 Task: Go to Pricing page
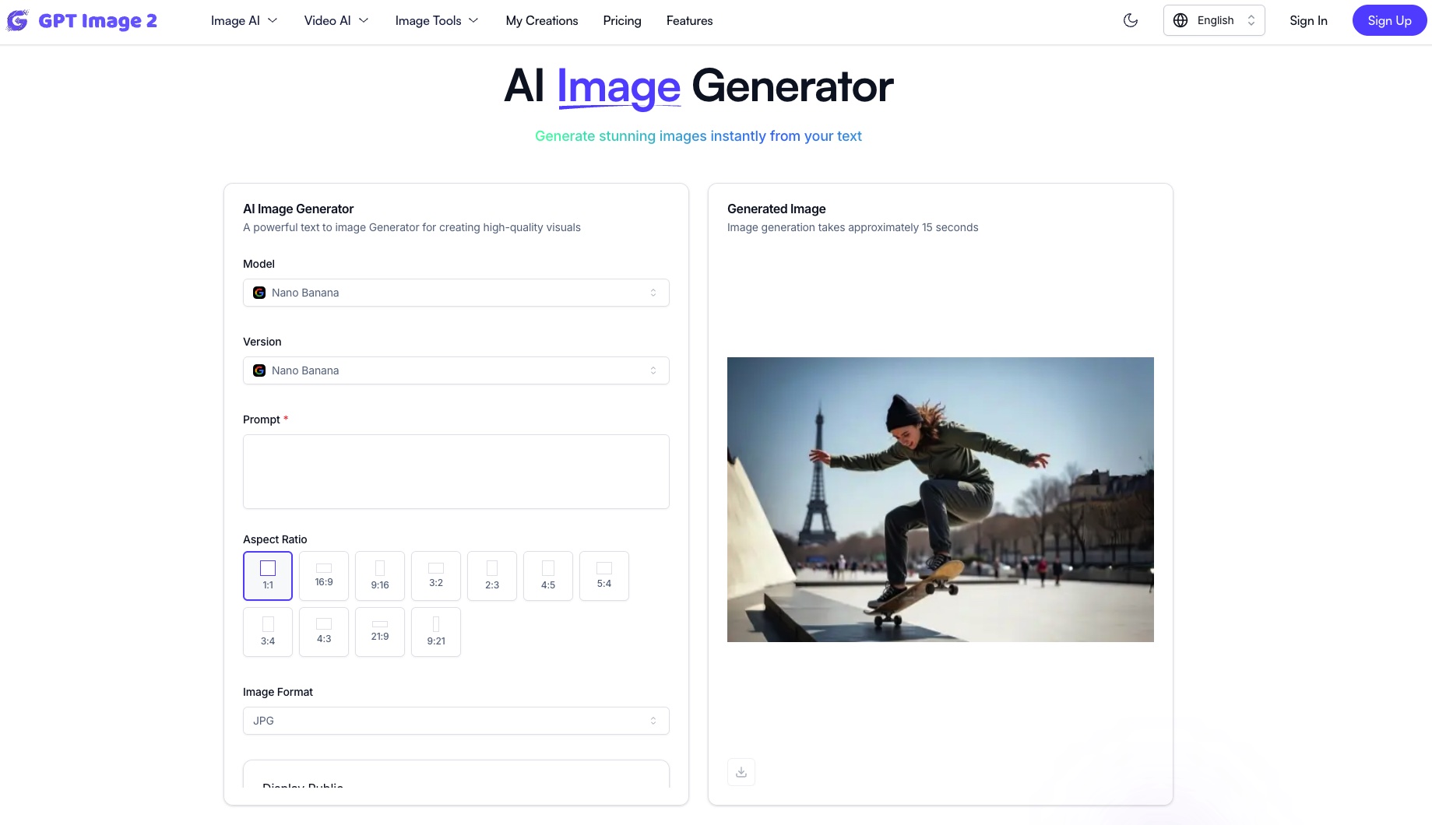tap(622, 20)
